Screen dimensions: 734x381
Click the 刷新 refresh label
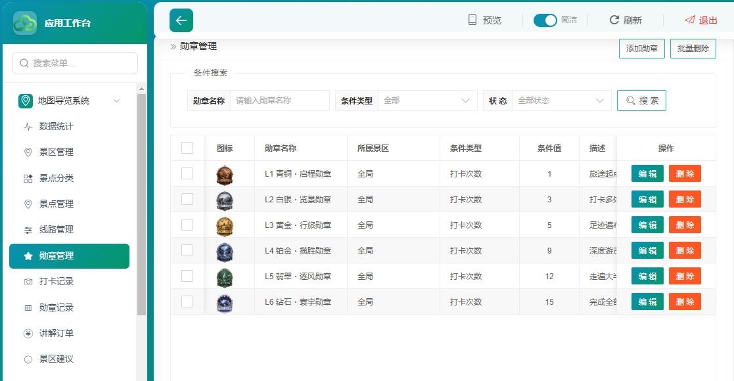[x=632, y=20]
